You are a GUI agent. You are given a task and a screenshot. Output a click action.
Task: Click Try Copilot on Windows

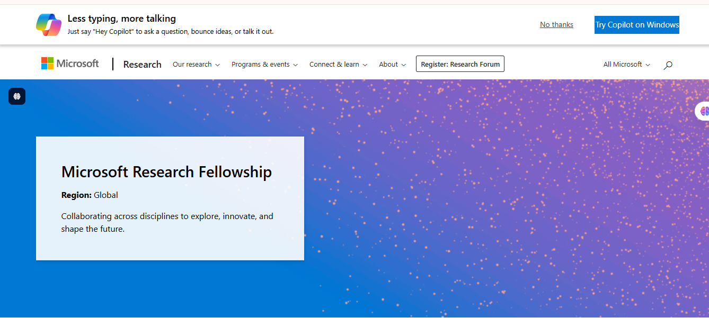click(636, 24)
